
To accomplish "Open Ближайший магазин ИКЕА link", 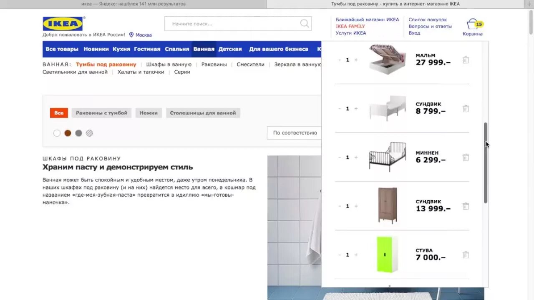I will [368, 20].
